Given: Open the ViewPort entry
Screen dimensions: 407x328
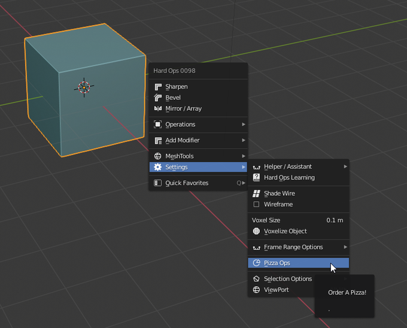Looking at the screenshot, I should [281, 290].
